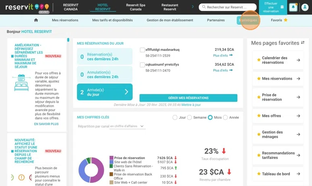
Task: Click purple Prise de réservation legend swatch
Action: 111,158
